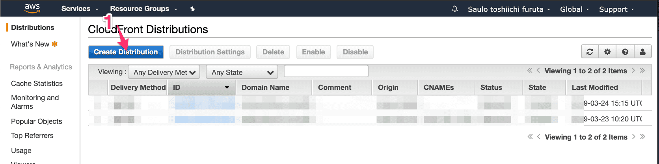Click the AWS logo home icon

tap(32, 8)
